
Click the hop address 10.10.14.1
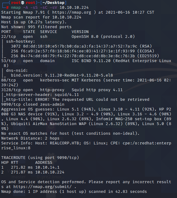tap(47, 167)
